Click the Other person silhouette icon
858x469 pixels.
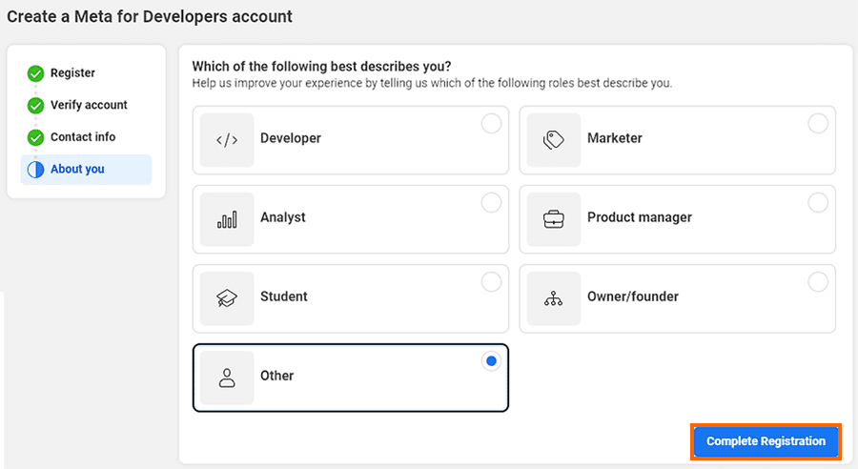pyautogui.click(x=227, y=377)
